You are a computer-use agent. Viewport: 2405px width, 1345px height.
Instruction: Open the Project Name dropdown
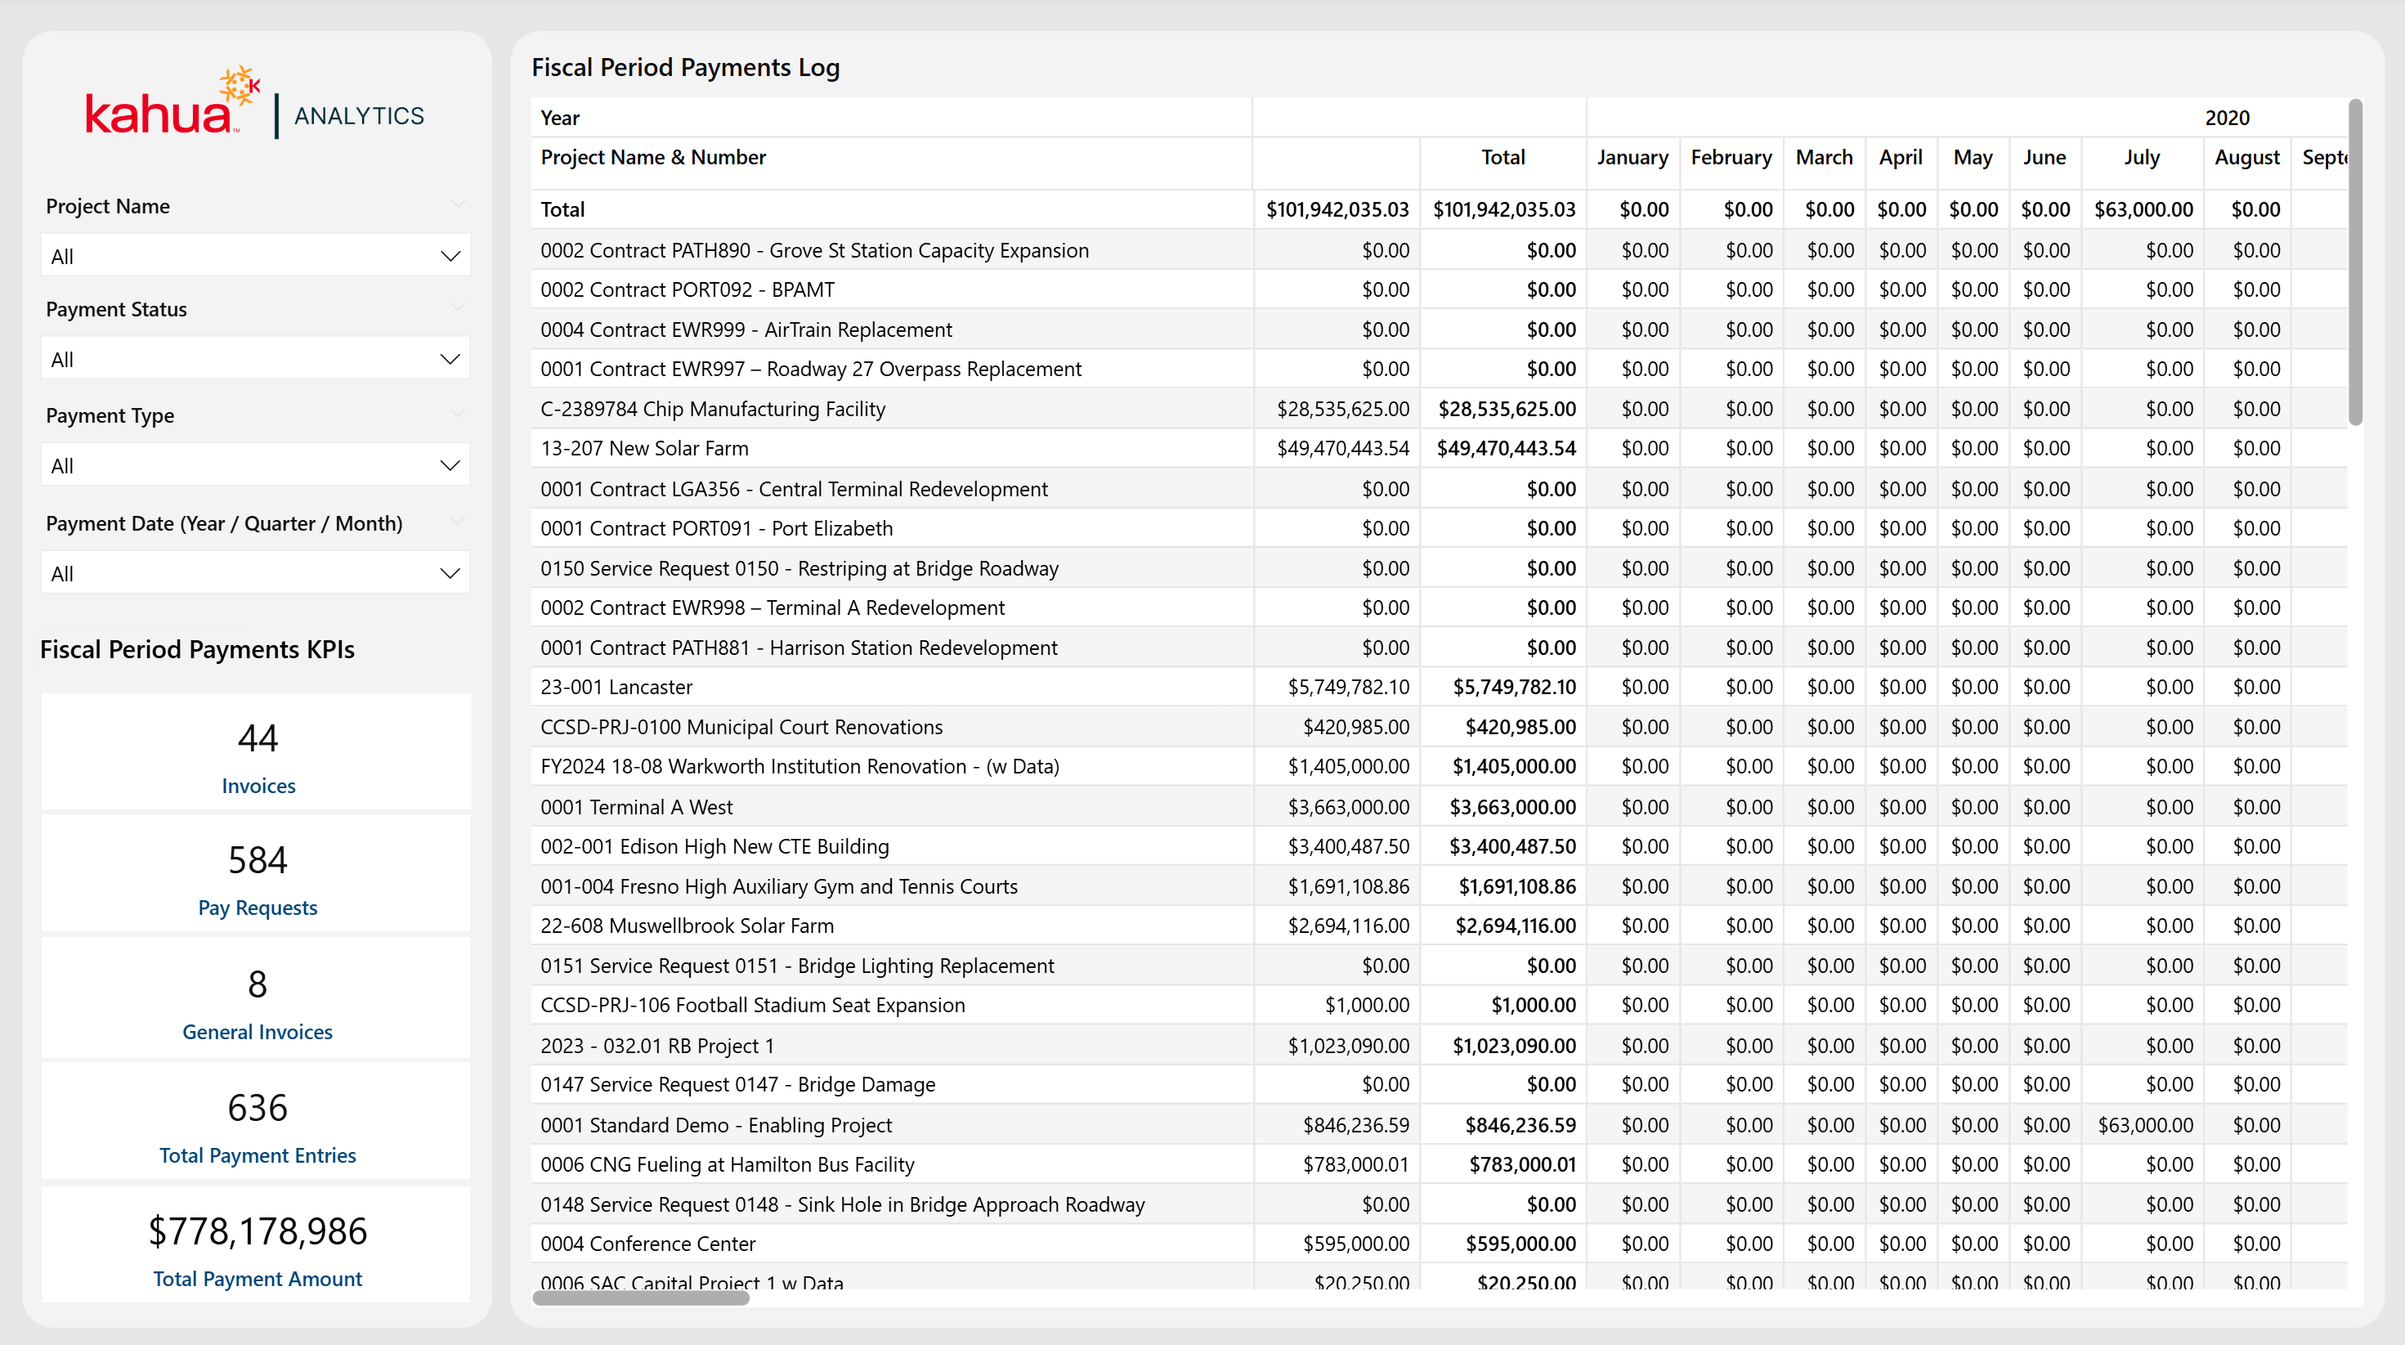[x=255, y=256]
